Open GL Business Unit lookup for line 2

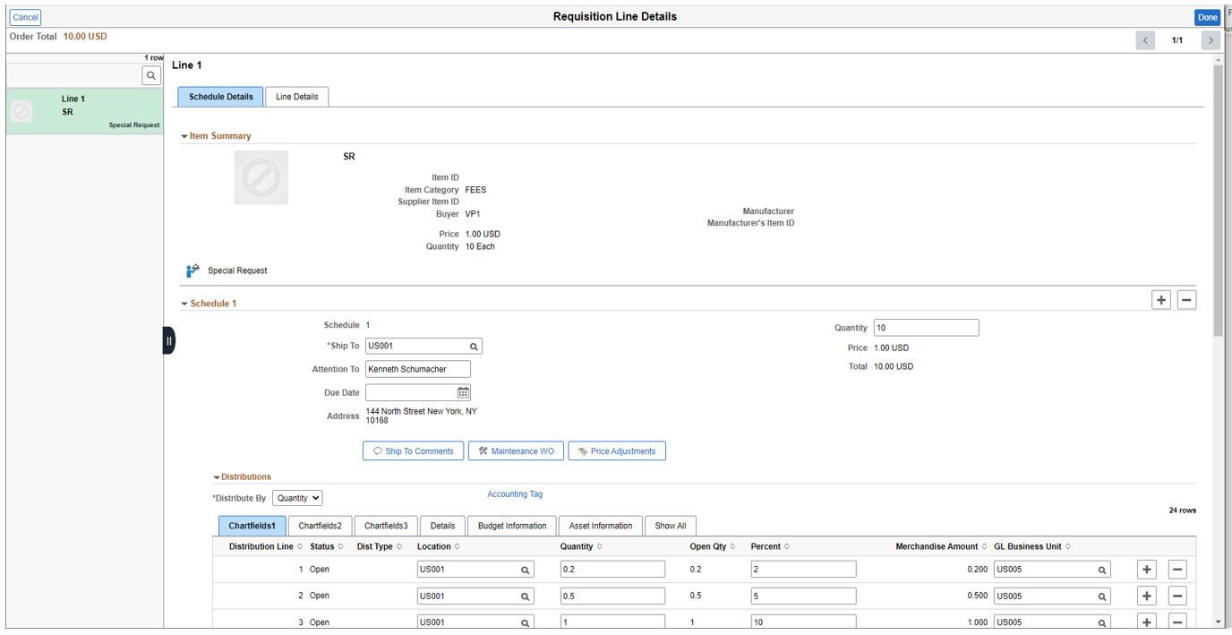[x=1100, y=595]
